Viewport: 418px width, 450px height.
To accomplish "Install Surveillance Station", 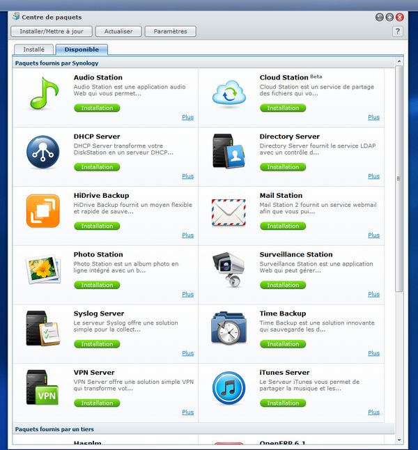I will pos(283,285).
